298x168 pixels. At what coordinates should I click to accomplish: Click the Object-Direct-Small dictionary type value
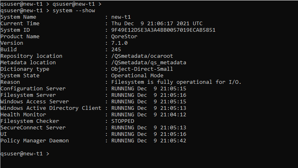coord(142,69)
